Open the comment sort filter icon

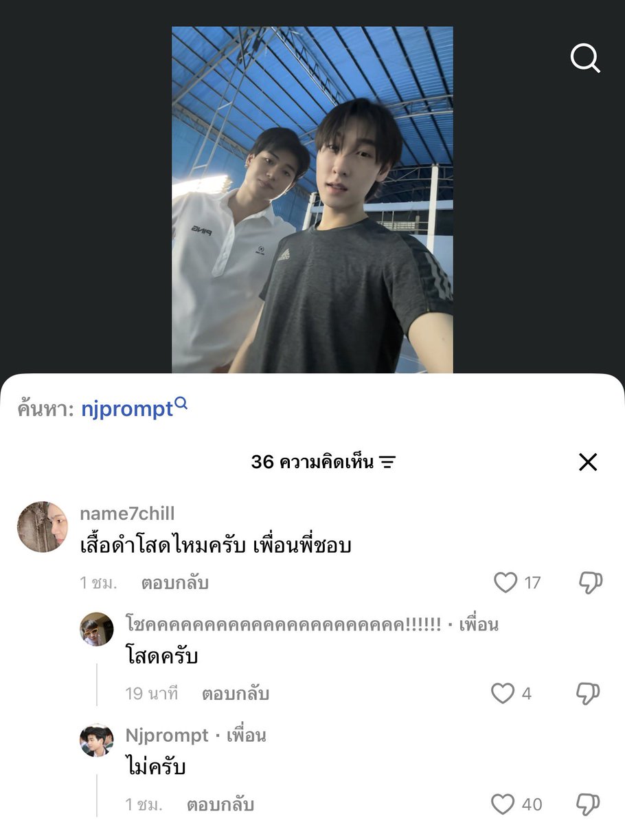click(387, 463)
